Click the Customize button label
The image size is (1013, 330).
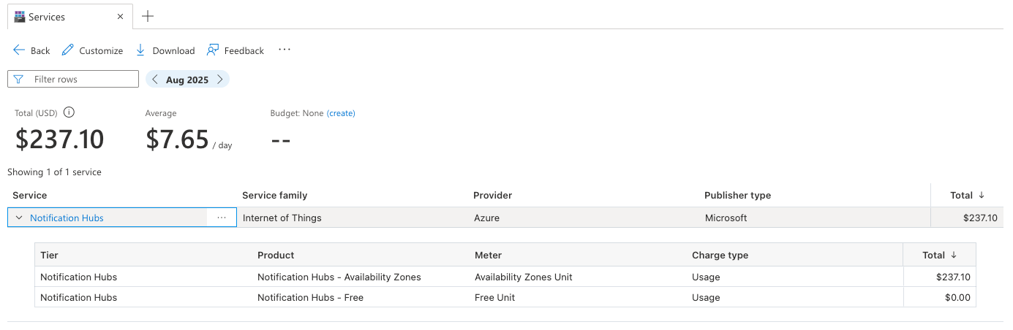click(x=101, y=50)
